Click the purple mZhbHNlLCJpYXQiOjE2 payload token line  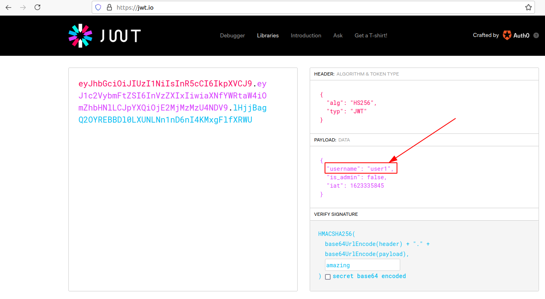click(153, 108)
